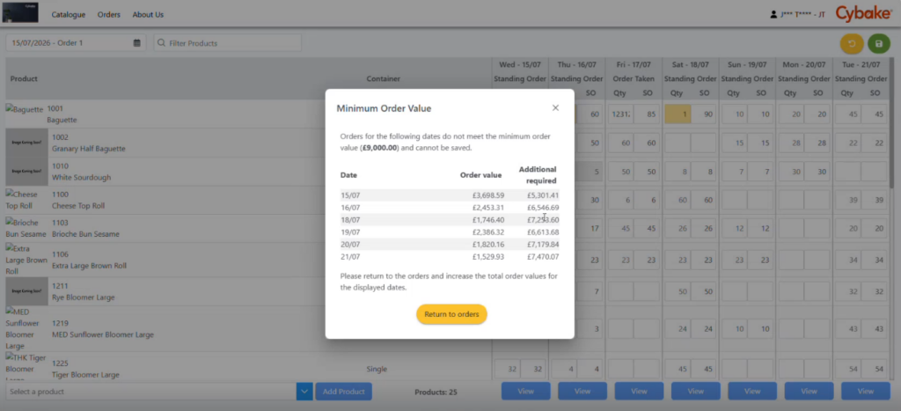
Task: Click the green save order button
Action: [879, 44]
